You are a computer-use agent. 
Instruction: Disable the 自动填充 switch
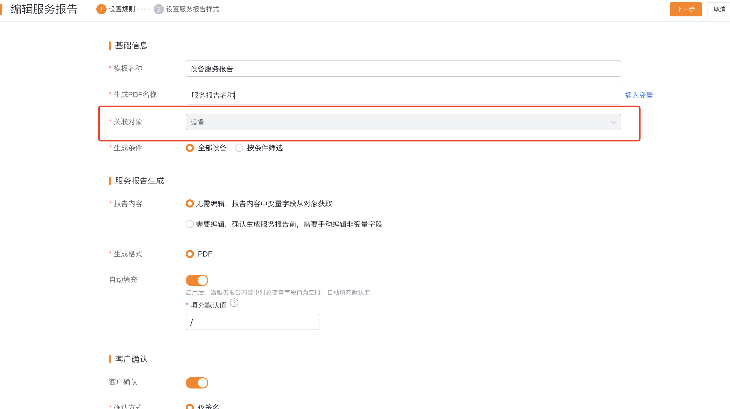197,280
